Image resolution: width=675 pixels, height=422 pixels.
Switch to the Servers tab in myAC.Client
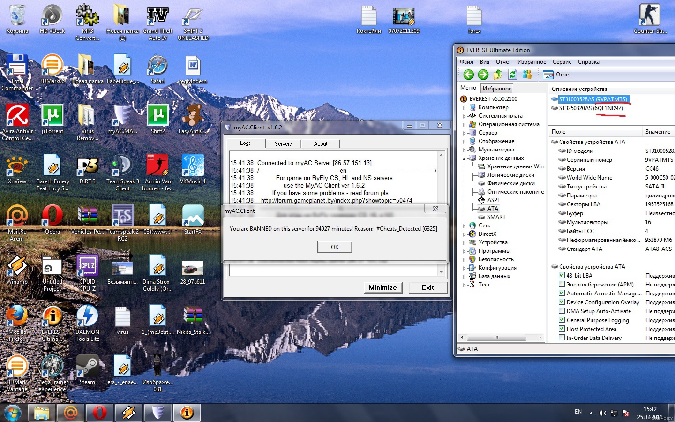(283, 144)
